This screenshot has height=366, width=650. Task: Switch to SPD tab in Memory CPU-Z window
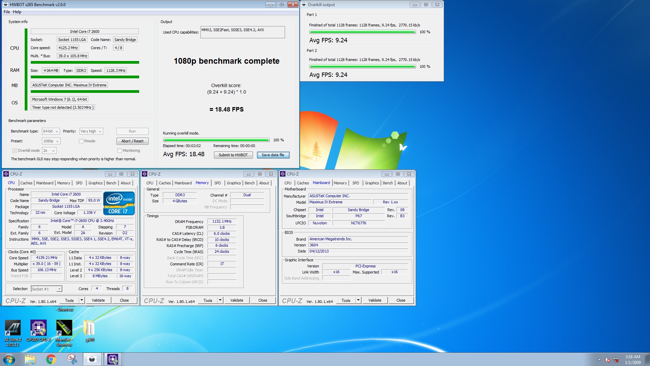[x=218, y=183]
